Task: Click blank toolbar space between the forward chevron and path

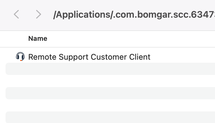Action: [47, 14]
